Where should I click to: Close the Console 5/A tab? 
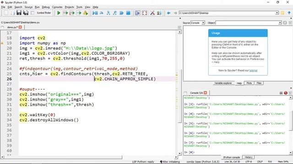click(206, 92)
